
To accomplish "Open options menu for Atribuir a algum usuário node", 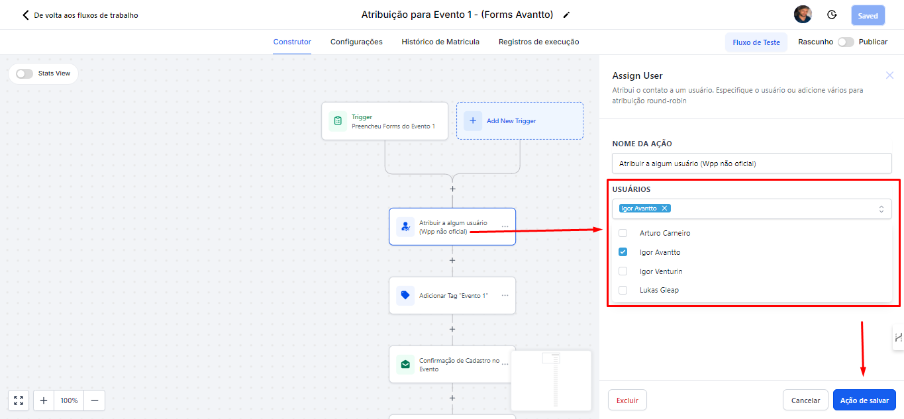I will coord(505,227).
